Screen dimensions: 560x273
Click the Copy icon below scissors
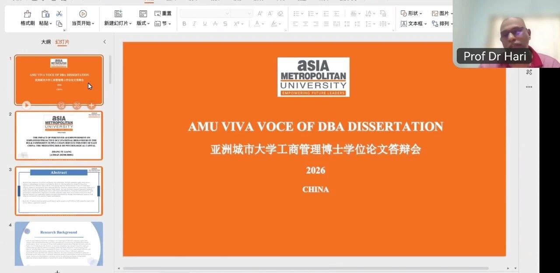[59, 24]
